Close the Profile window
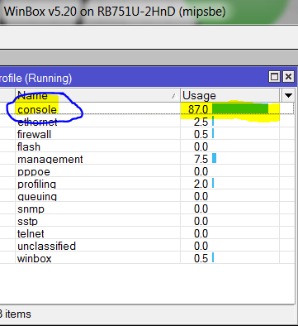 click(x=288, y=77)
